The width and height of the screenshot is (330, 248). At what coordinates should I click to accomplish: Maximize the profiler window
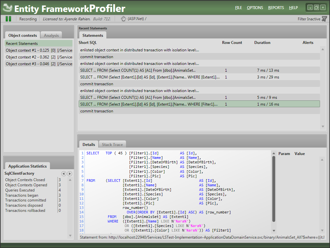(x=316, y=8)
